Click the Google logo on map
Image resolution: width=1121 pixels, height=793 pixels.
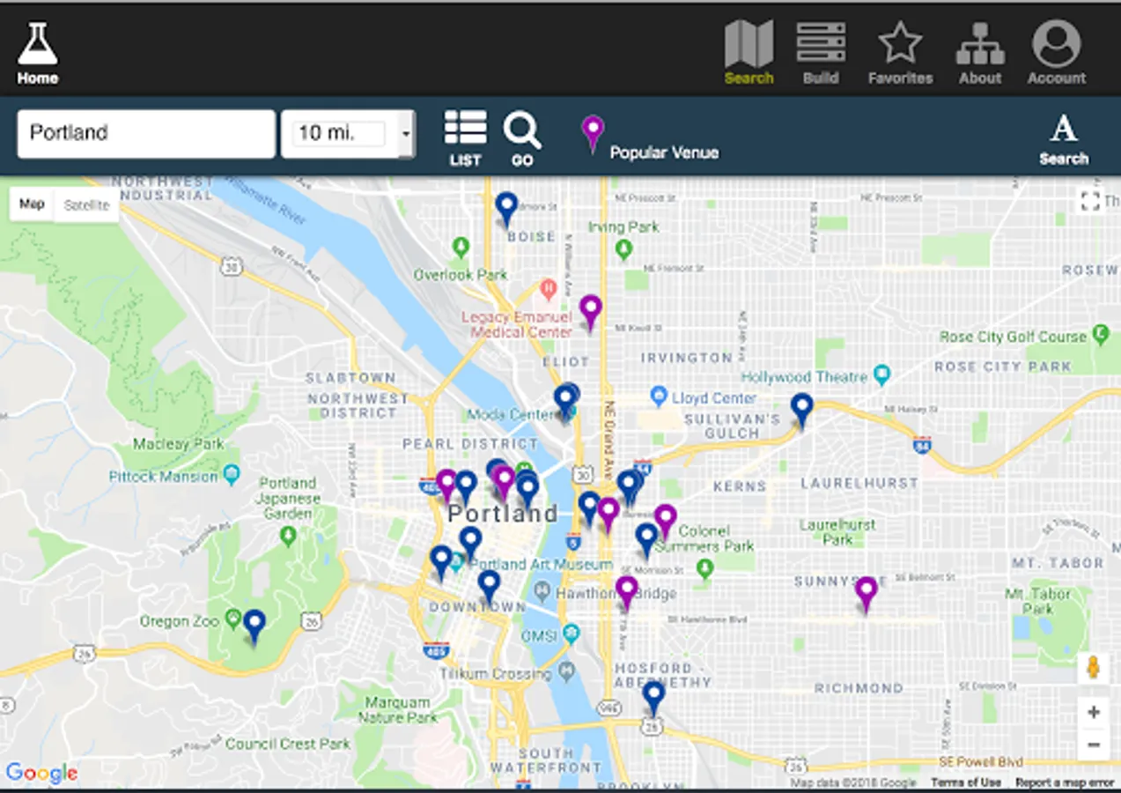point(41,773)
